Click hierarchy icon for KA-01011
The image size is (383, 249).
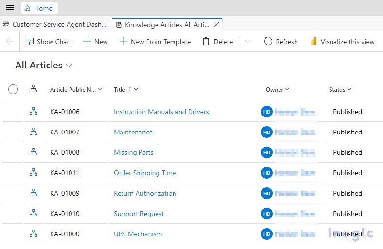[33, 173]
